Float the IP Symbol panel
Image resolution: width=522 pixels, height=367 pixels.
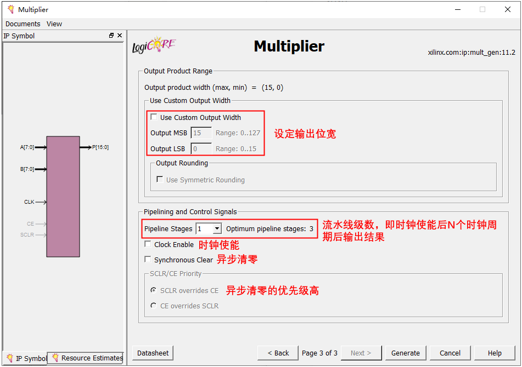(x=111, y=36)
